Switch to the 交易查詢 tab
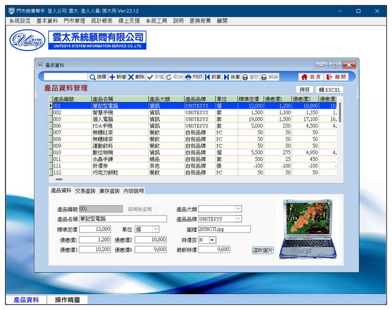The image size is (392, 310). (x=85, y=191)
